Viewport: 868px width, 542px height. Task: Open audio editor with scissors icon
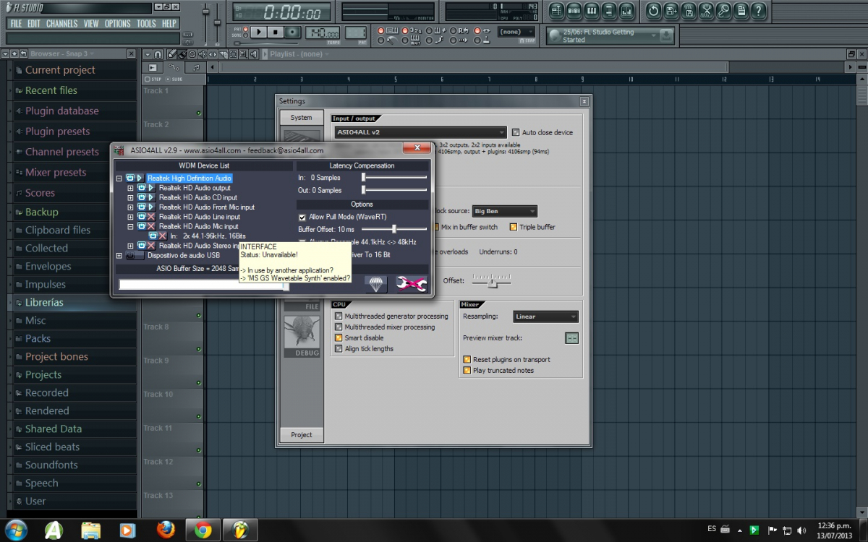point(705,11)
